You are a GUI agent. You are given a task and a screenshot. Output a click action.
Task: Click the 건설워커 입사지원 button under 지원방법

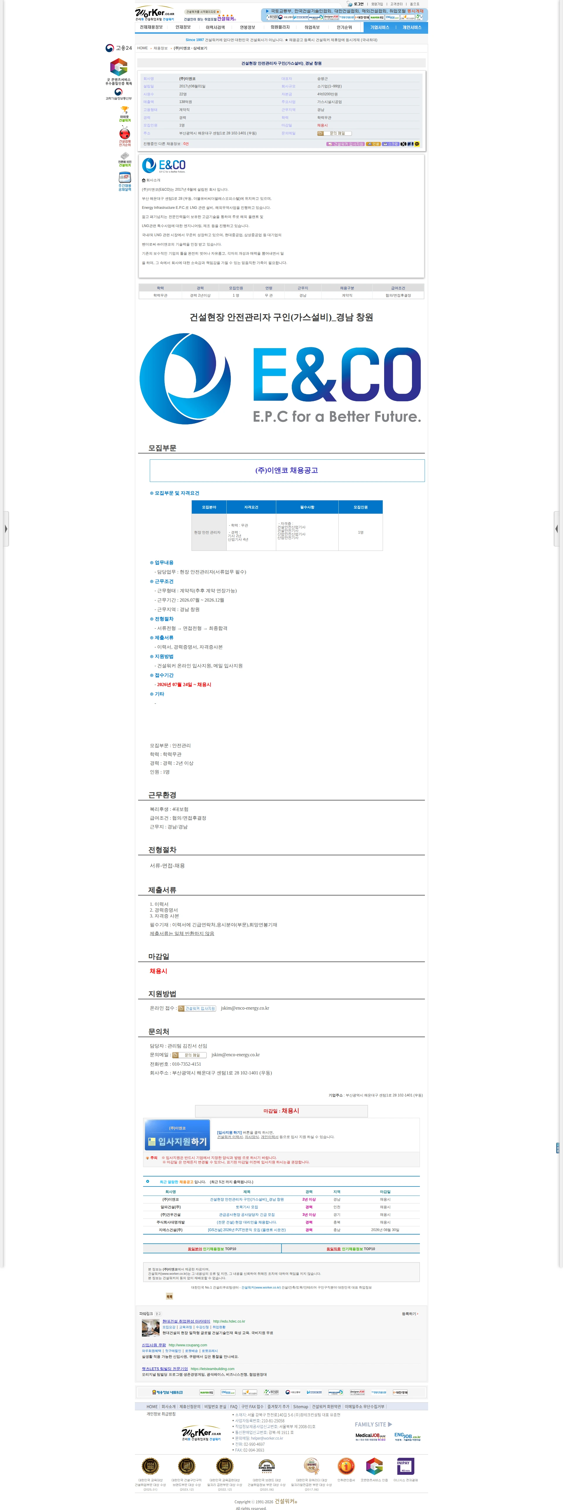click(197, 1008)
